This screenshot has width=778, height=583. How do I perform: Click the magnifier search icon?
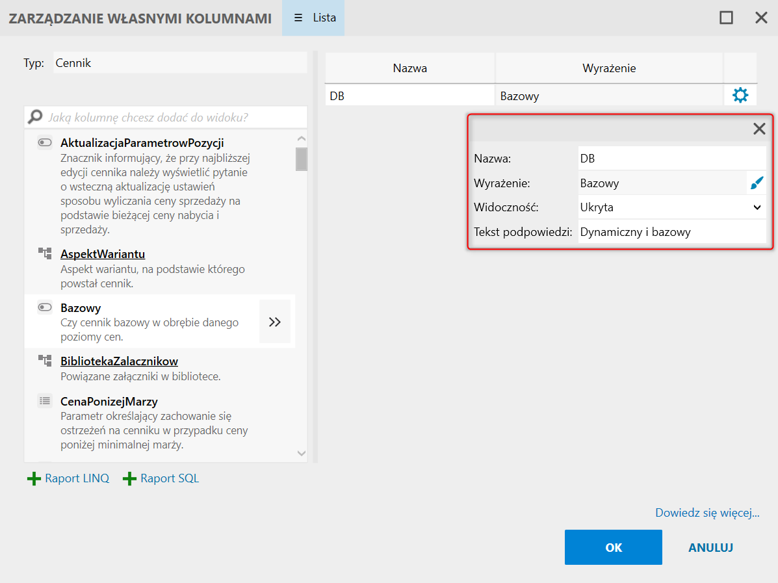pos(35,117)
